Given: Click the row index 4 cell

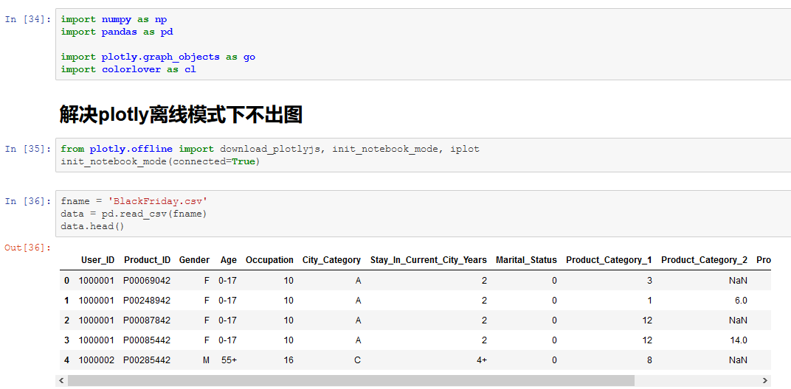Looking at the screenshot, I should 67,360.
